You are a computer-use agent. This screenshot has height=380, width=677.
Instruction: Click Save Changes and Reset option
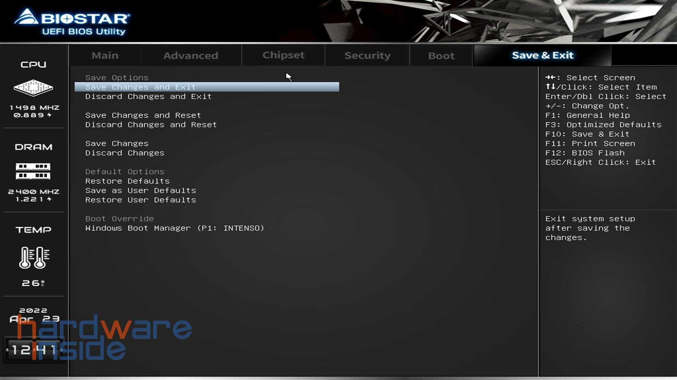pyautogui.click(x=142, y=115)
